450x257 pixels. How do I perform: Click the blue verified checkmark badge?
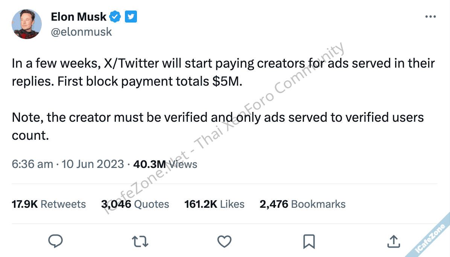115,17
